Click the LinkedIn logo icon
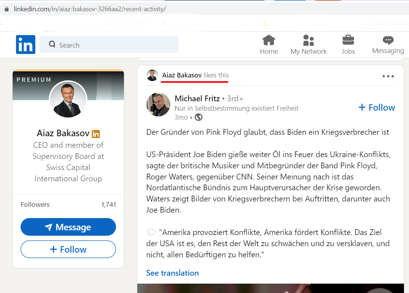Viewport: 409px width, 293px height. click(x=26, y=44)
